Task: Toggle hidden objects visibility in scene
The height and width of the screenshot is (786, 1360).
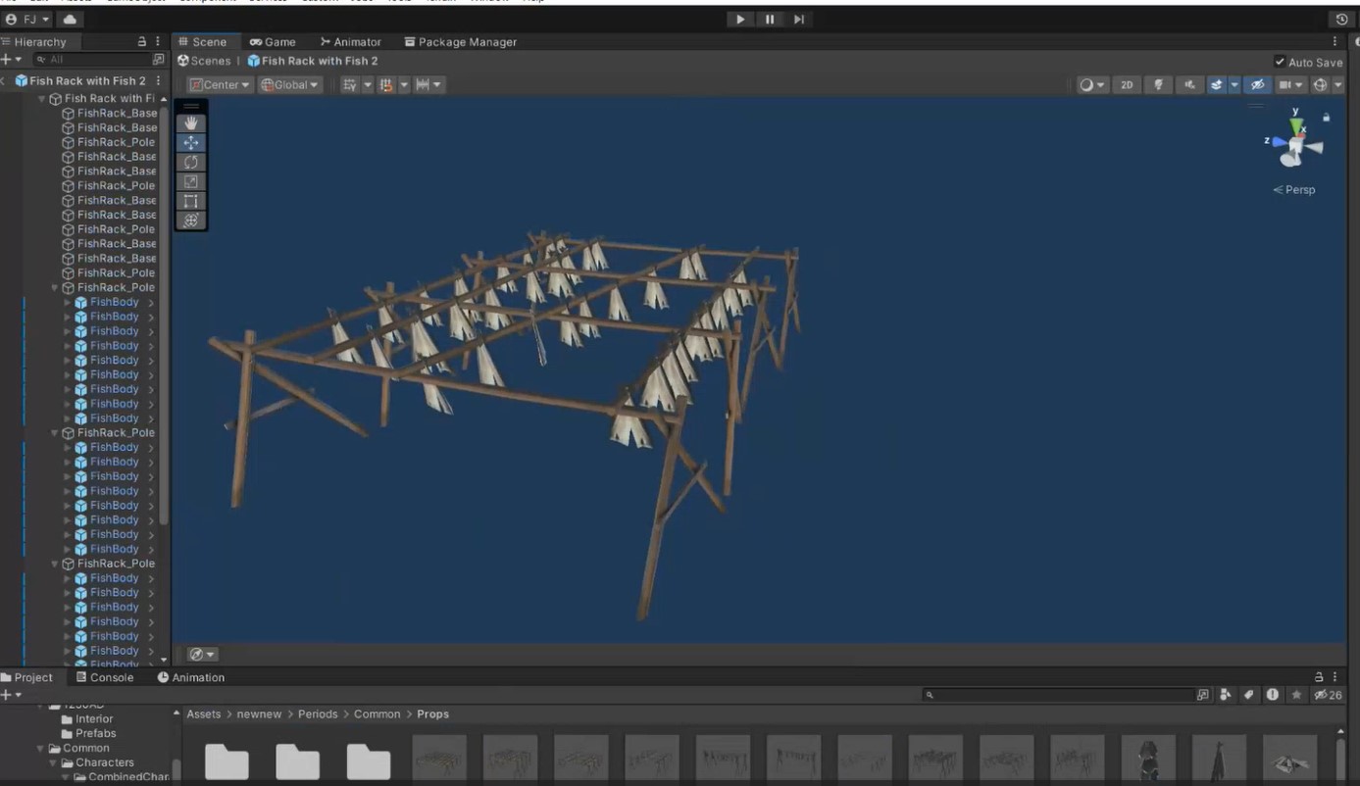Action: tap(1257, 85)
